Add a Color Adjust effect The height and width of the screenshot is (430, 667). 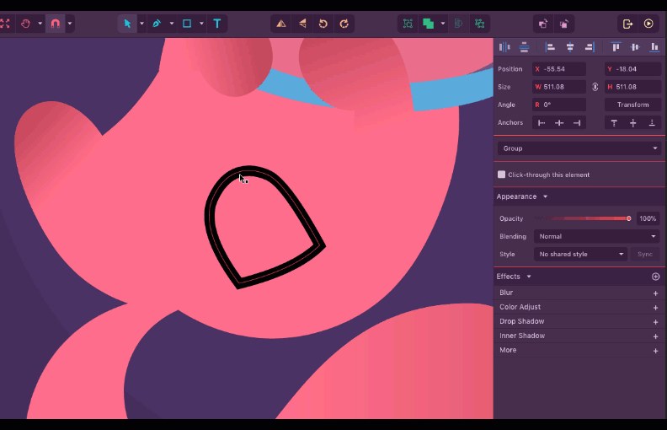pyautogui.click(x=655, y=308)
